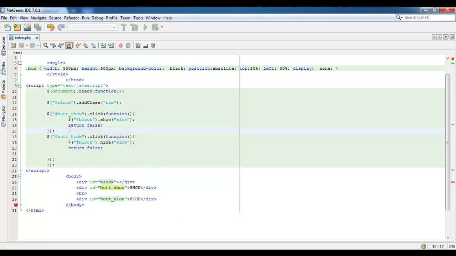This screenshot has height=256, width=456.
Task: Maximize editor window button in tab bar
Action: 452,37
